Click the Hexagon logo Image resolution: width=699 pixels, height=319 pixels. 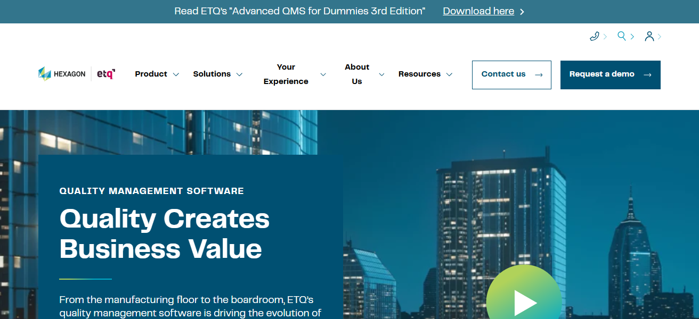point(62,74)
